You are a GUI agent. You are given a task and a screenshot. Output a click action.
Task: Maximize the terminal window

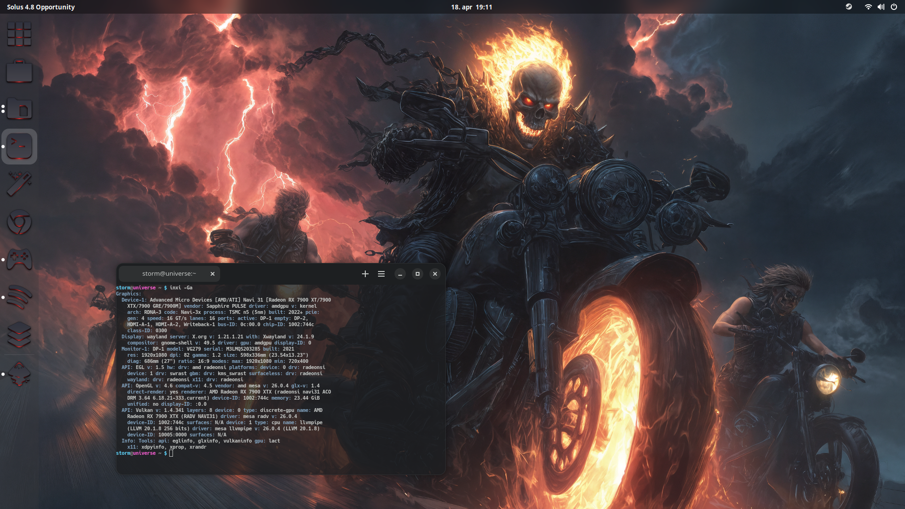tap(417, 274)
